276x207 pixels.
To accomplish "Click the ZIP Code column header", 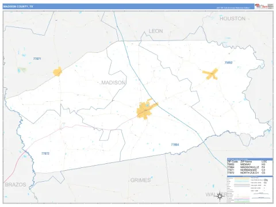I will 232,162.
